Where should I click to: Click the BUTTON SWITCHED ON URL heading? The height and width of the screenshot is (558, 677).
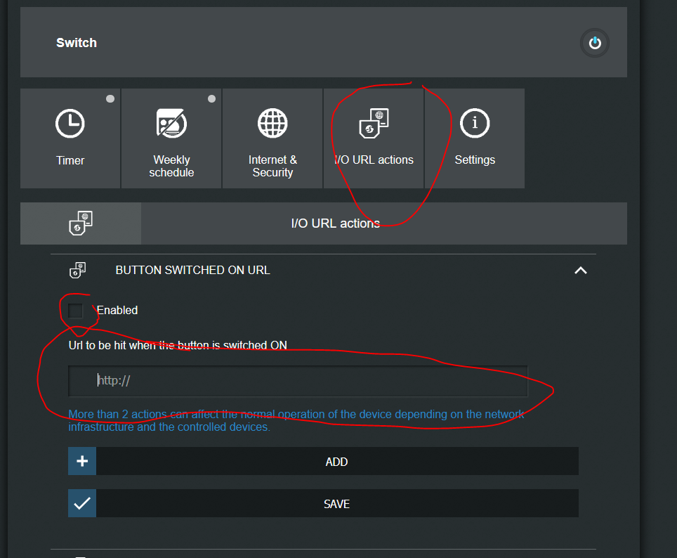click(x=193, y=270)
